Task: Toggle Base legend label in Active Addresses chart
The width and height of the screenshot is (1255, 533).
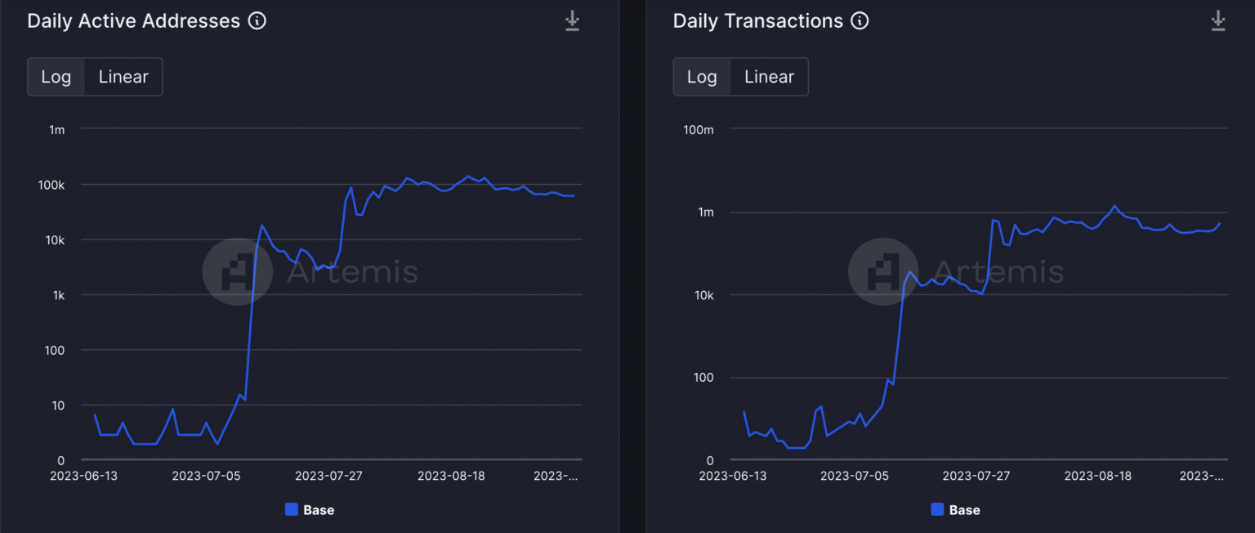Action: [x=319, y=510]
